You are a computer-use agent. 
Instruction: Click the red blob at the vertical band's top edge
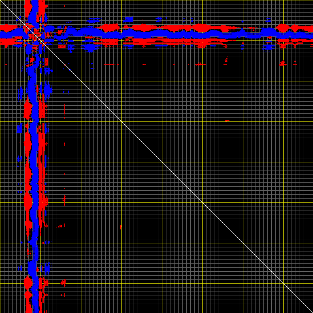click(x=28, y=6)
